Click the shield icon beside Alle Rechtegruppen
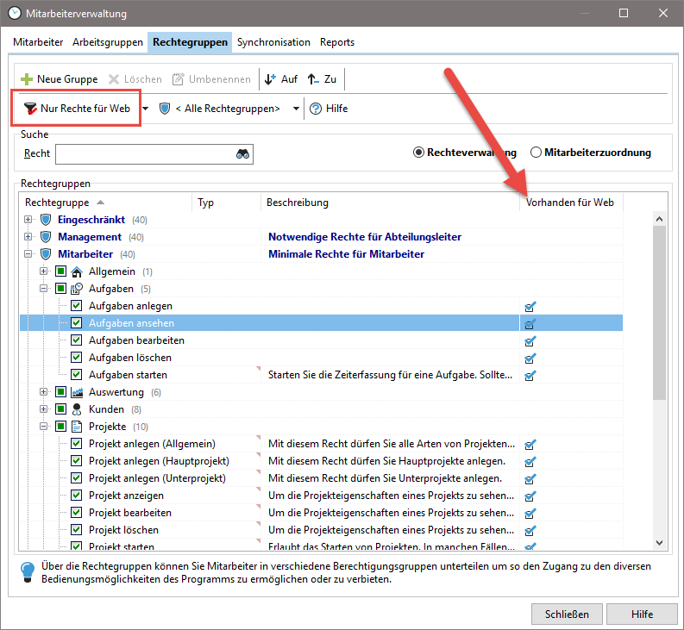 click(164, 109)
